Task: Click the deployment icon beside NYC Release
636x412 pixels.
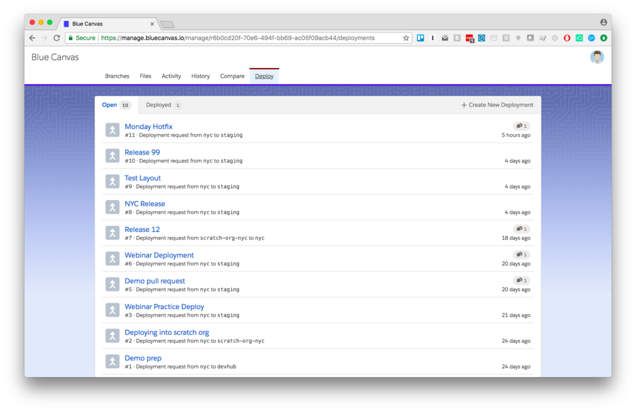Action: tap(113, 207)
